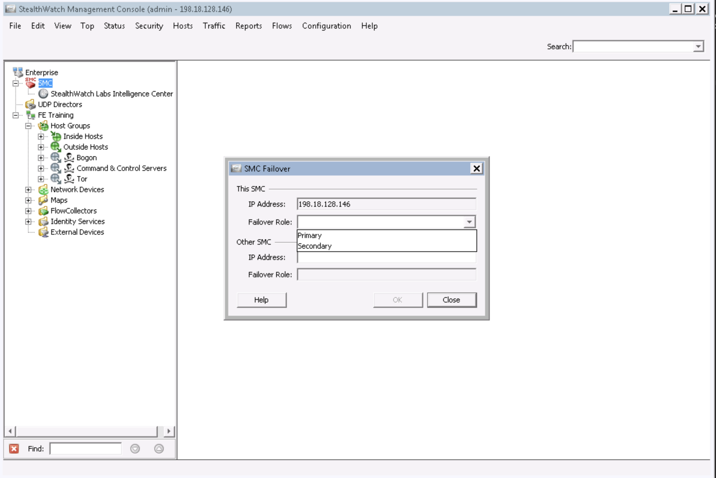This screenshot has width=716, height=478.
Task: Click the FlowCollectors folder icon
Action: [x=44, y=211]
